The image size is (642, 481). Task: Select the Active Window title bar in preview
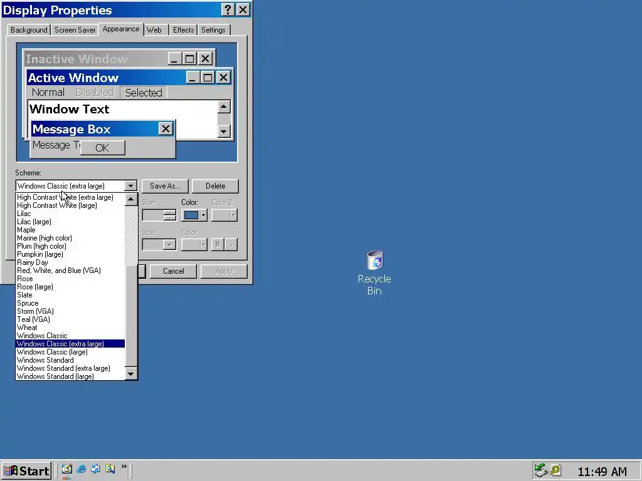106,78
